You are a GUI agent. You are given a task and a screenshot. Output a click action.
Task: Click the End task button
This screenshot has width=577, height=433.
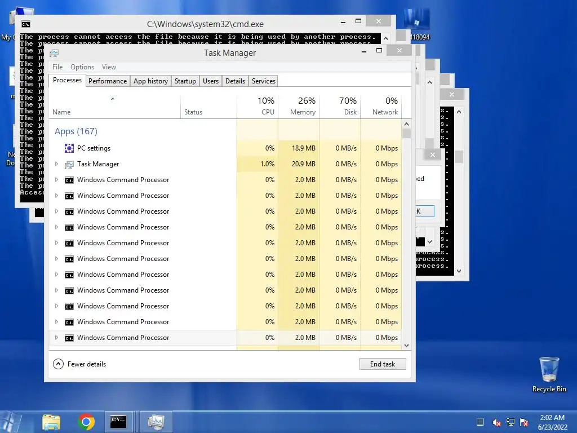383,364
